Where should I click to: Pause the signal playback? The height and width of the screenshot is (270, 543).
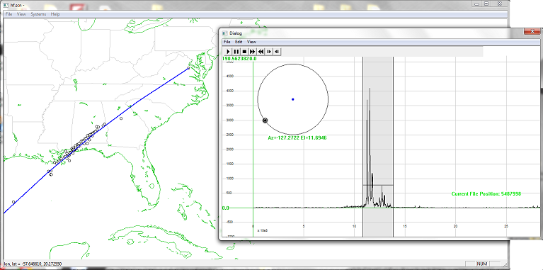tap(236, 52)
